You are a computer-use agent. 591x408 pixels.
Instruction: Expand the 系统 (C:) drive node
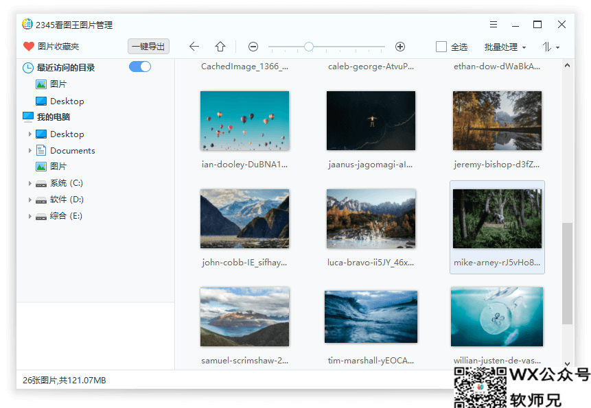(x=30, y=182)
